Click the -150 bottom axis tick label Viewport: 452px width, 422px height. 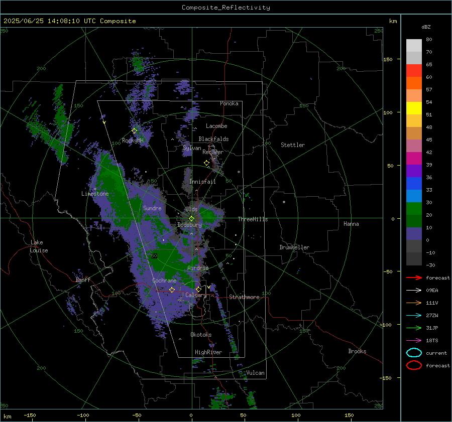(30, 415)
